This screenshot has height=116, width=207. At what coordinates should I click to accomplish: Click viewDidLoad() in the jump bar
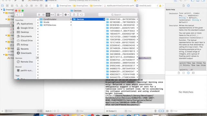pos(144,6)
